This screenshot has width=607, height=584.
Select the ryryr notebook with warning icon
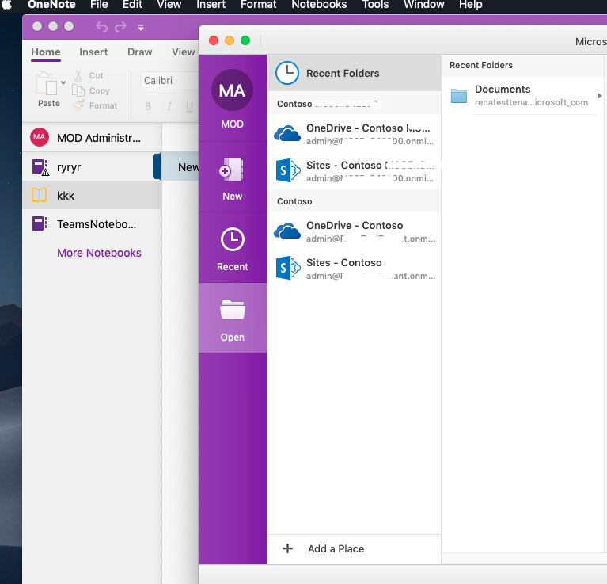coord(40,167)
